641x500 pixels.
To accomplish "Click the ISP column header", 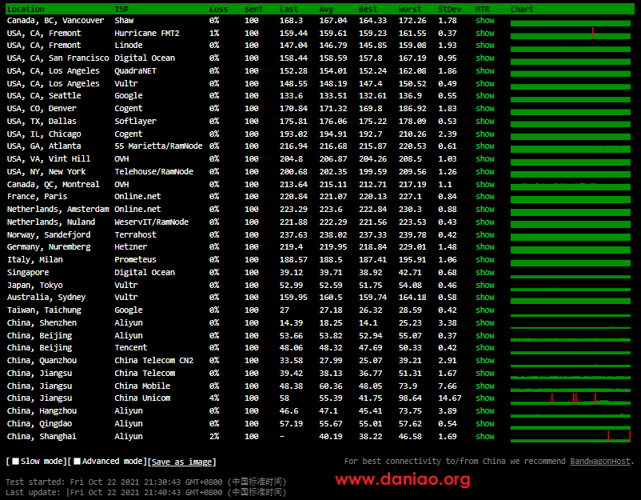I will click(x=121, y=9).
